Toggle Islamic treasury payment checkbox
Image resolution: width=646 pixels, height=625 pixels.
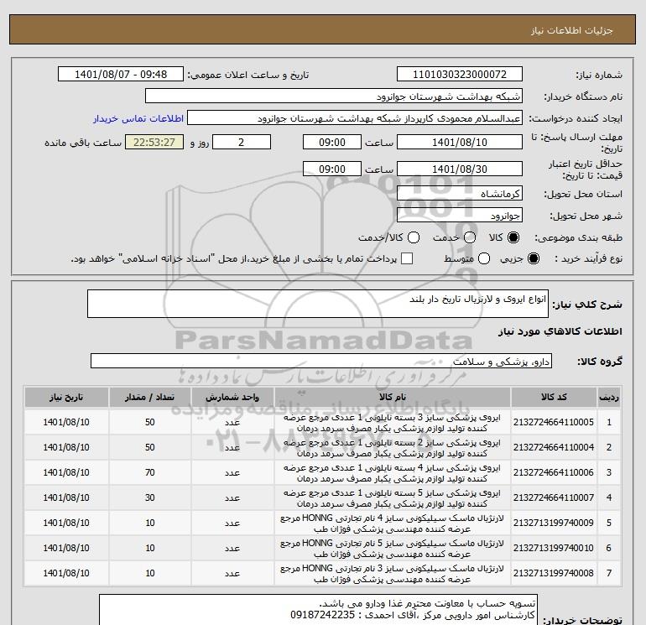pyautogui.click(x=407, y=258)
